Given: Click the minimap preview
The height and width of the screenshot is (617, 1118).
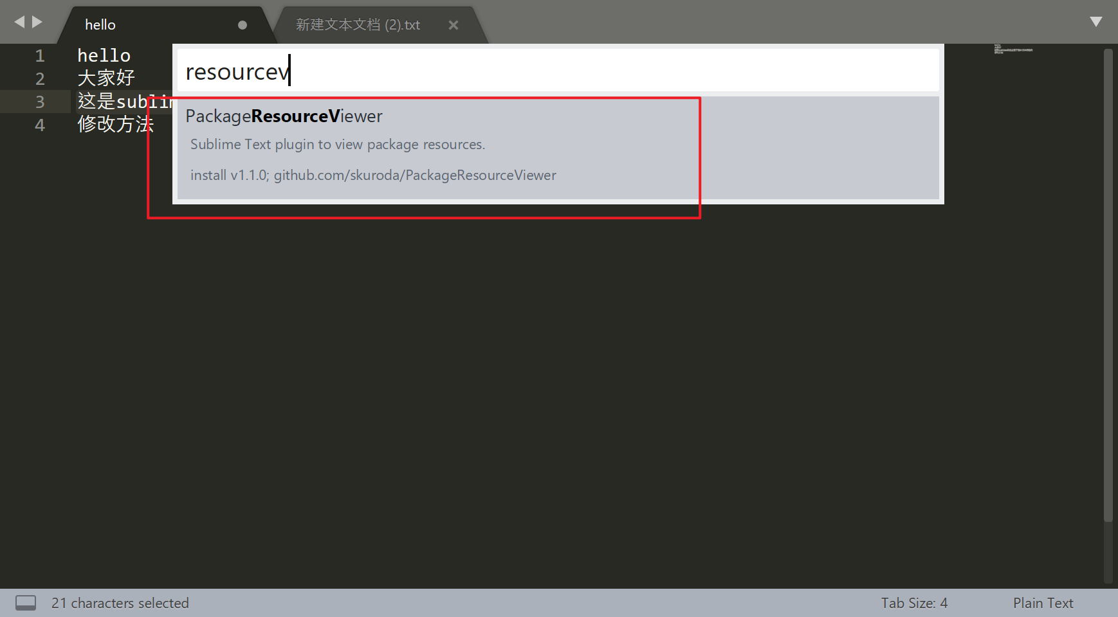Looking at the screenshot, I should point(1013,49).
